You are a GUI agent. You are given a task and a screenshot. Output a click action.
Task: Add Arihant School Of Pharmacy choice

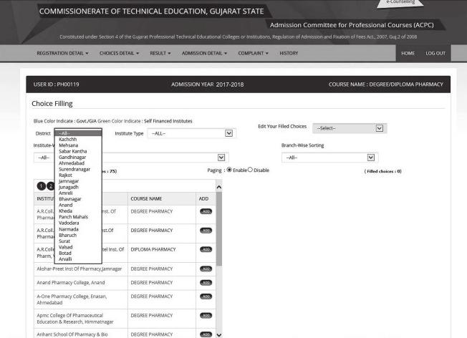pyautogui.click(x=206, y=334)
